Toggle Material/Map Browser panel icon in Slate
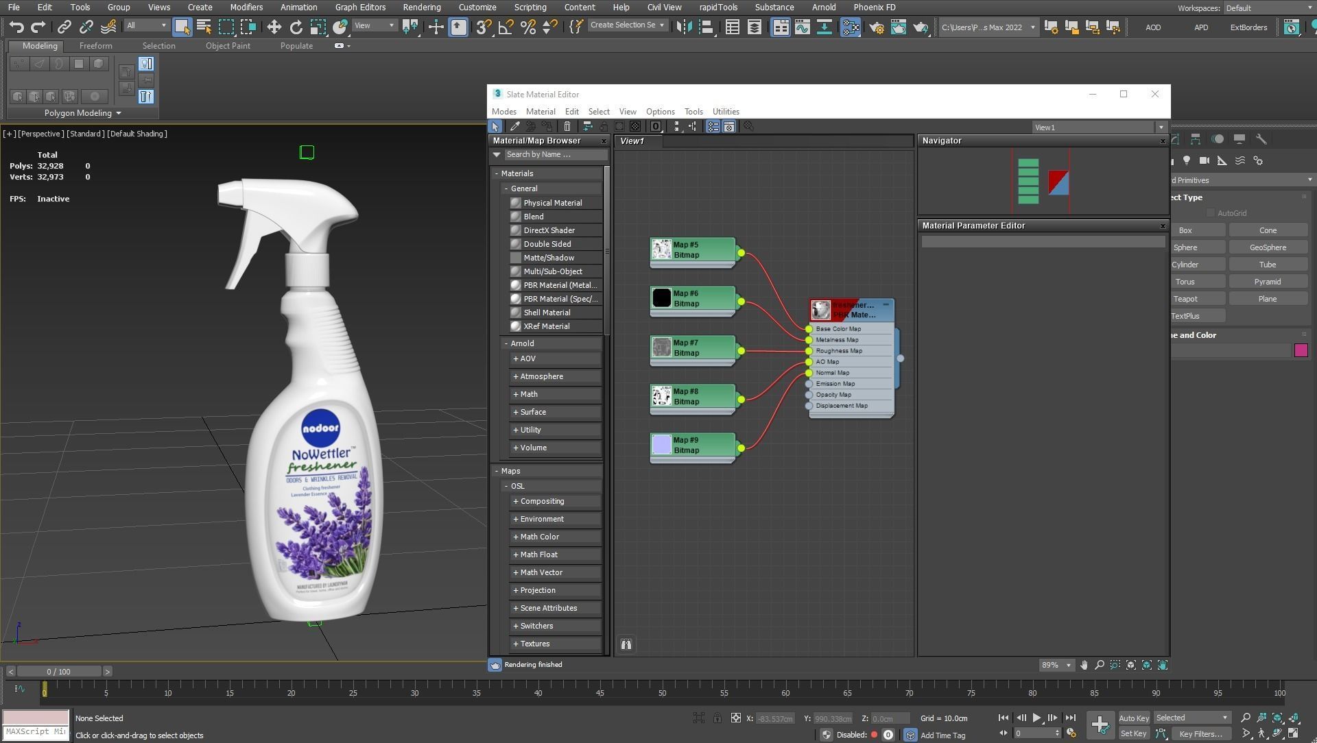The image size is (1317, 743). point(713,126)
